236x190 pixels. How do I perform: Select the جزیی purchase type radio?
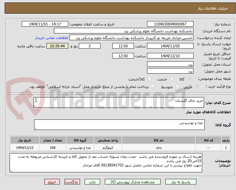(197, 86)
